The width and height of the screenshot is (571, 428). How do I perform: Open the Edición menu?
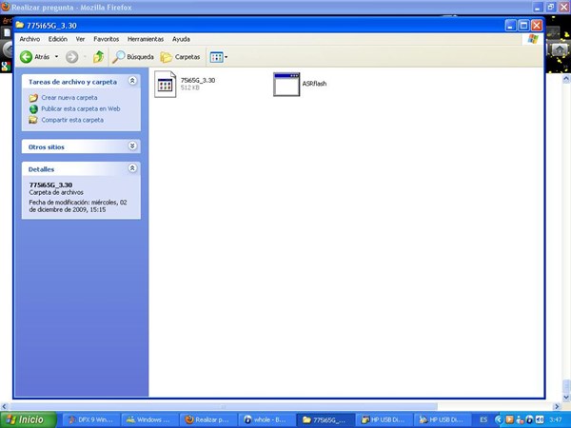click(58, 39)
